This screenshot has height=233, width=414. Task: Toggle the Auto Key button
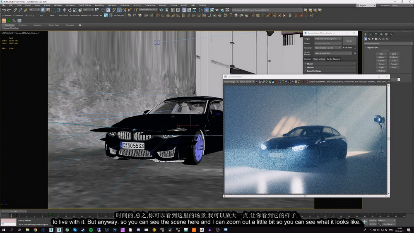(373, 220)
